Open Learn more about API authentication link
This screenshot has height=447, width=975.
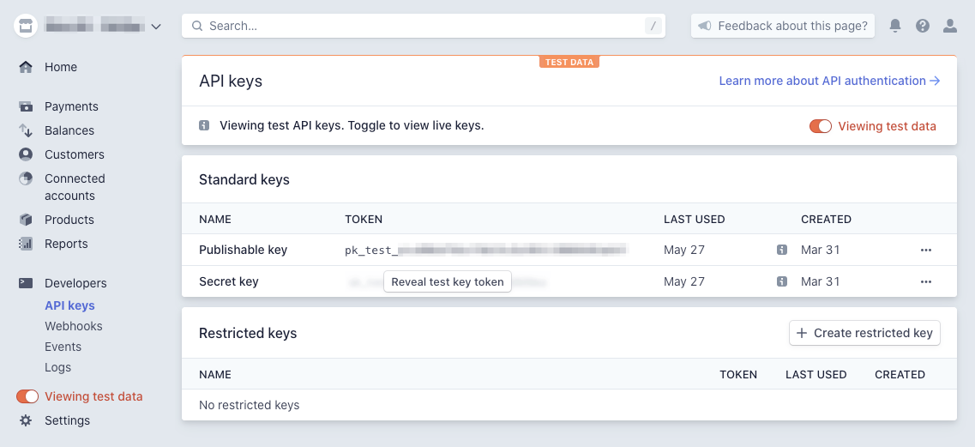point(829,81)
